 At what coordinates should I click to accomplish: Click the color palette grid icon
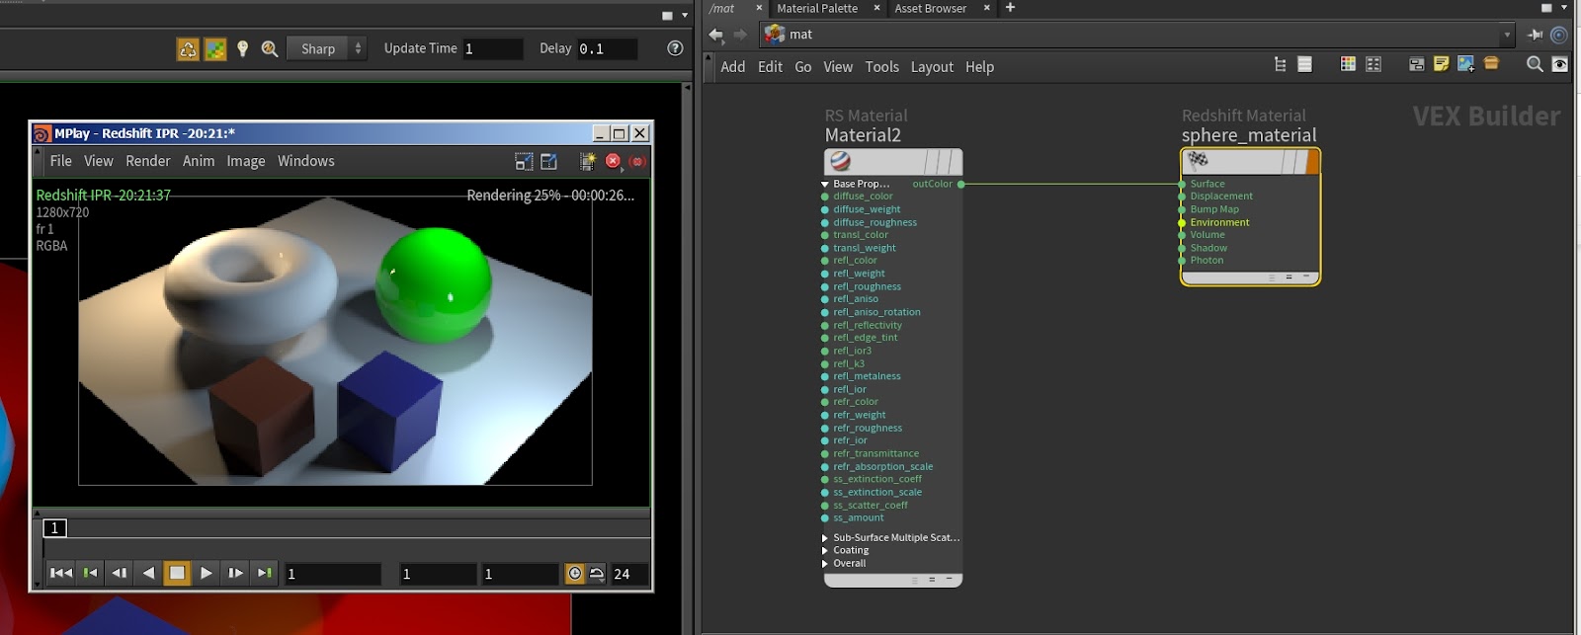1348,64
